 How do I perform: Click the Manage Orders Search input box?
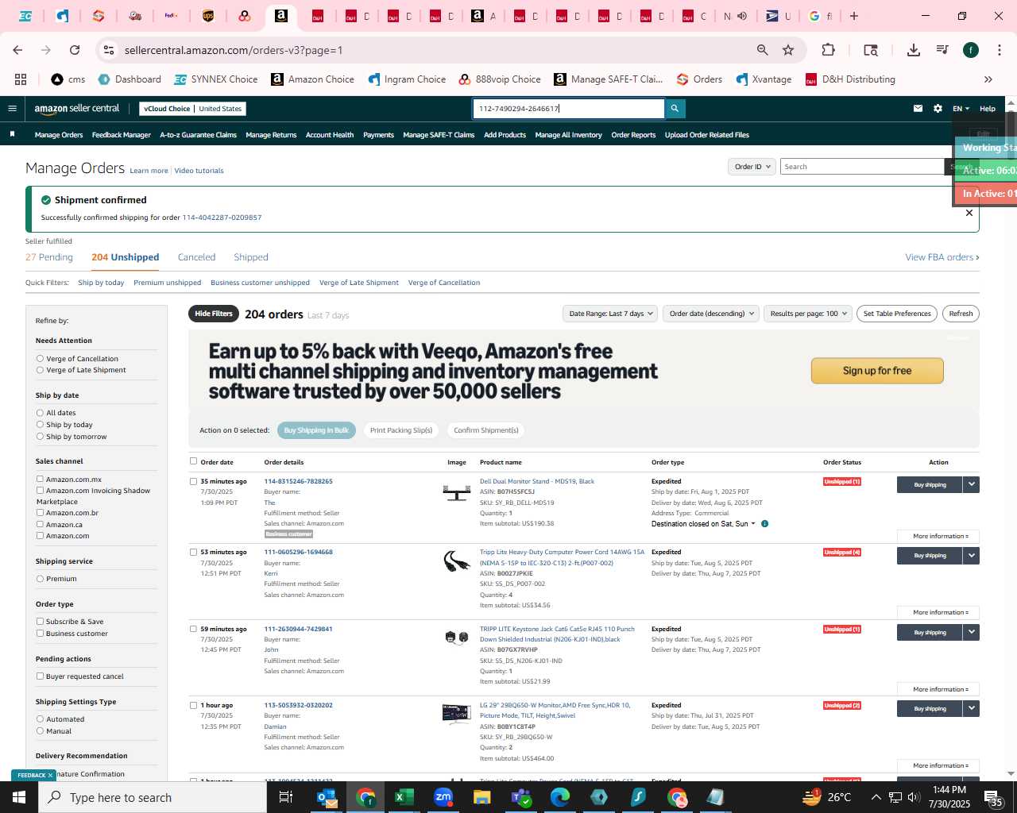tap(863, 167)
